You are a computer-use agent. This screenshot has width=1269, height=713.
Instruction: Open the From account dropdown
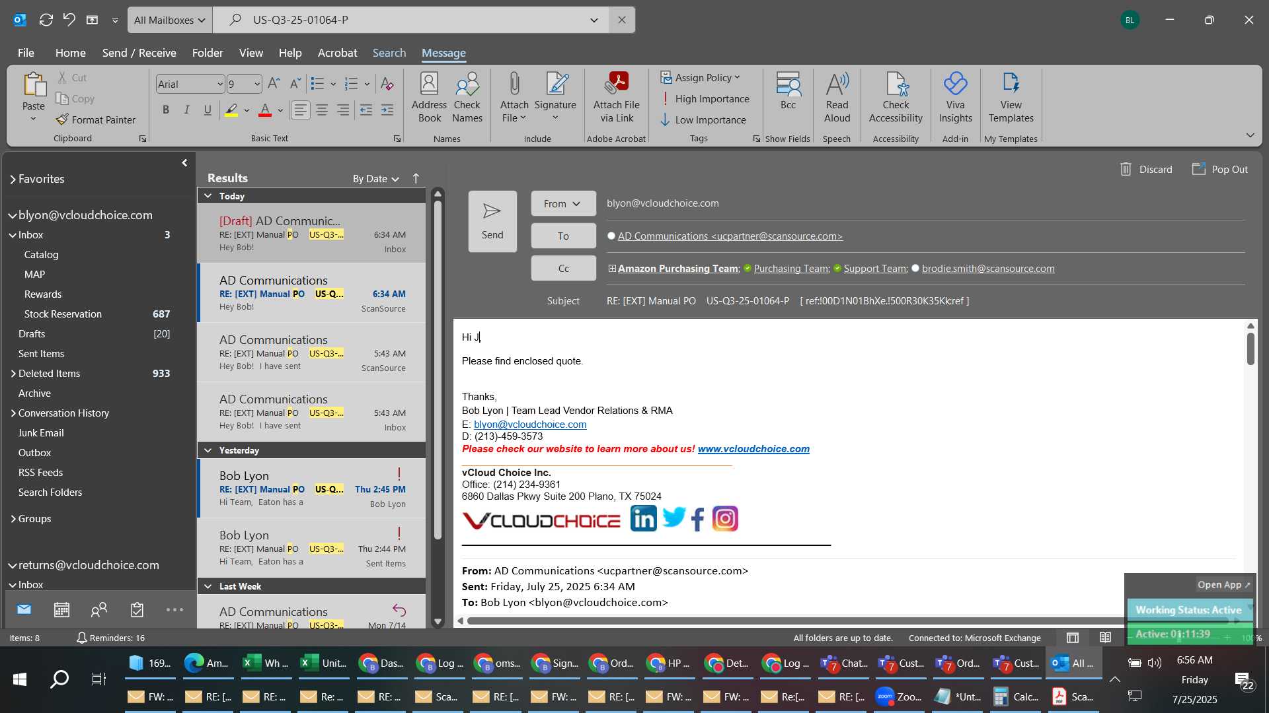tap(563, 203)
